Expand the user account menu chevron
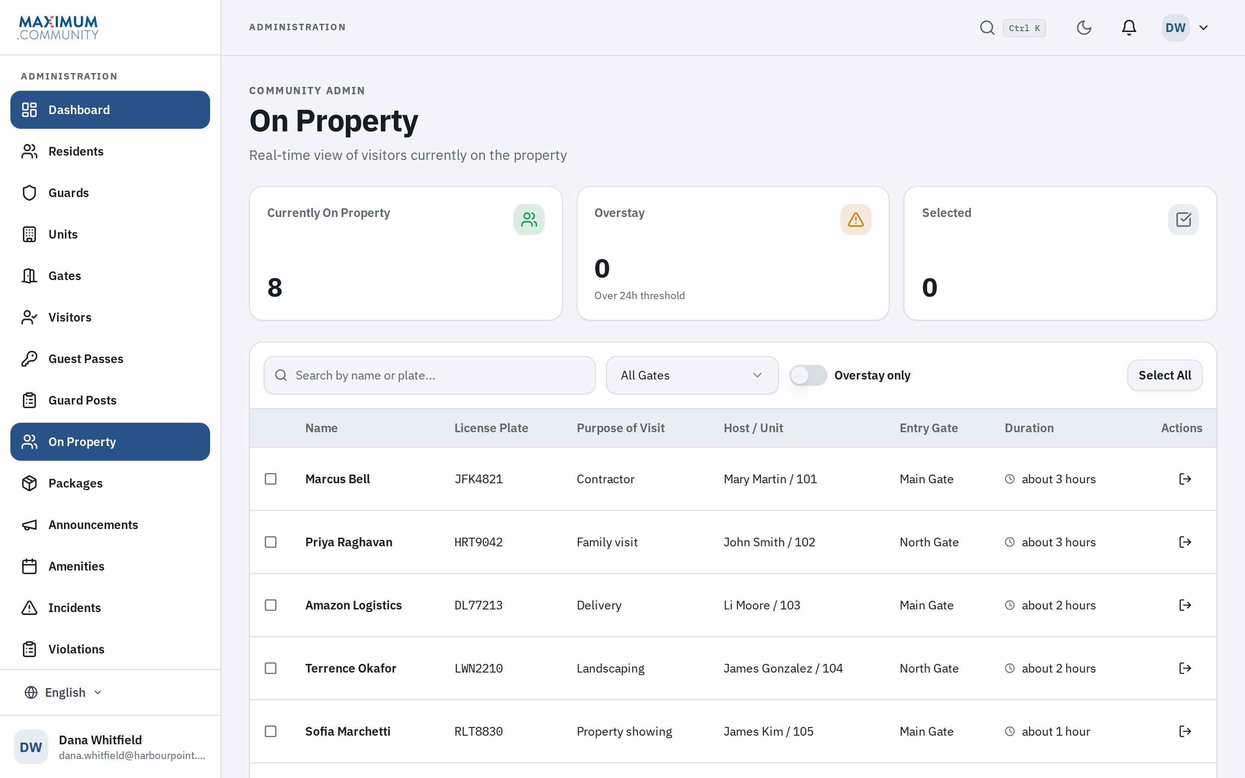Viewport: 1245px width, 778px height. pos(1203,28)
